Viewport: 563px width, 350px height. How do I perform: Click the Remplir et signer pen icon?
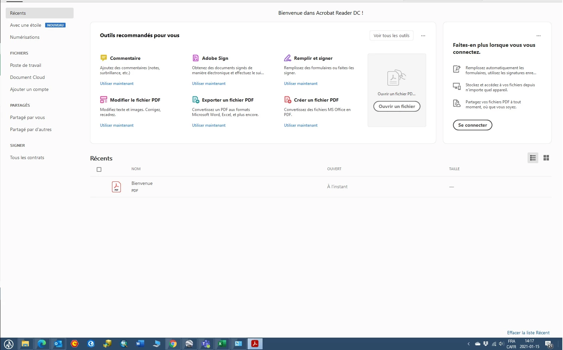click(288, 58)
